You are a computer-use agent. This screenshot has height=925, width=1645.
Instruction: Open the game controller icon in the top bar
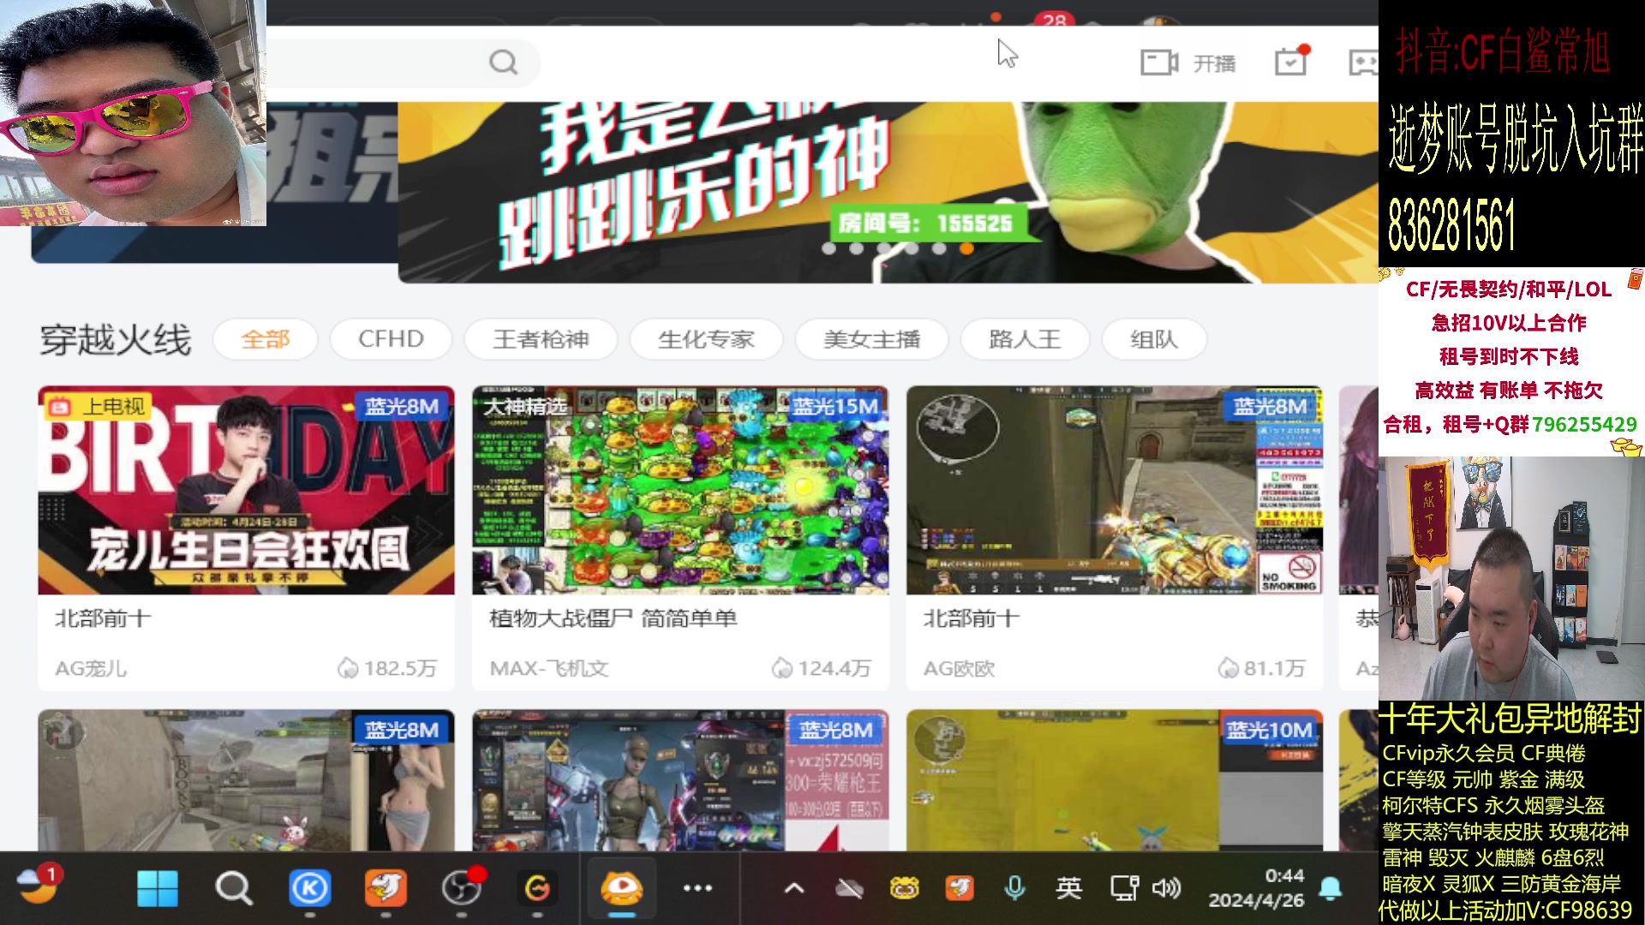tap(1365, 61)
